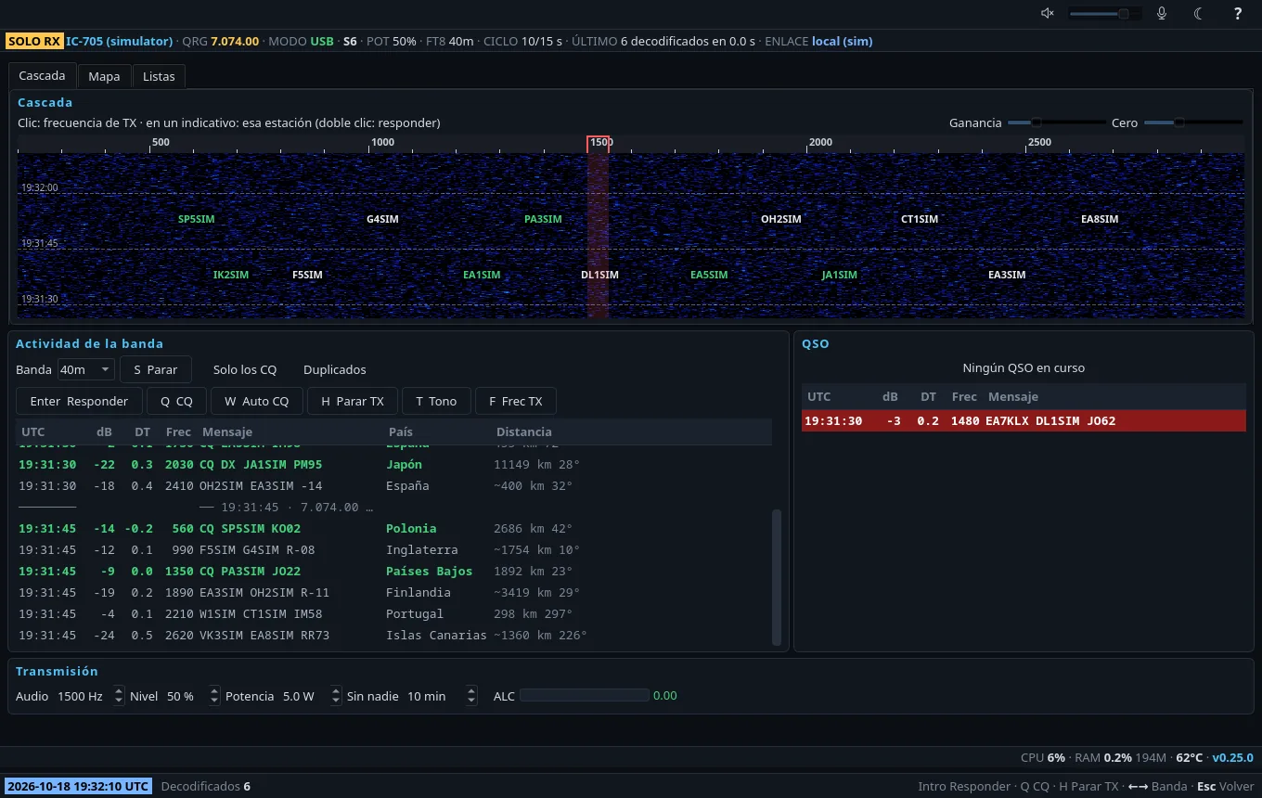Viewport: 1262px width, 798px height.
Task: Click the H Parar TX button
Action: tap(352, 401)
